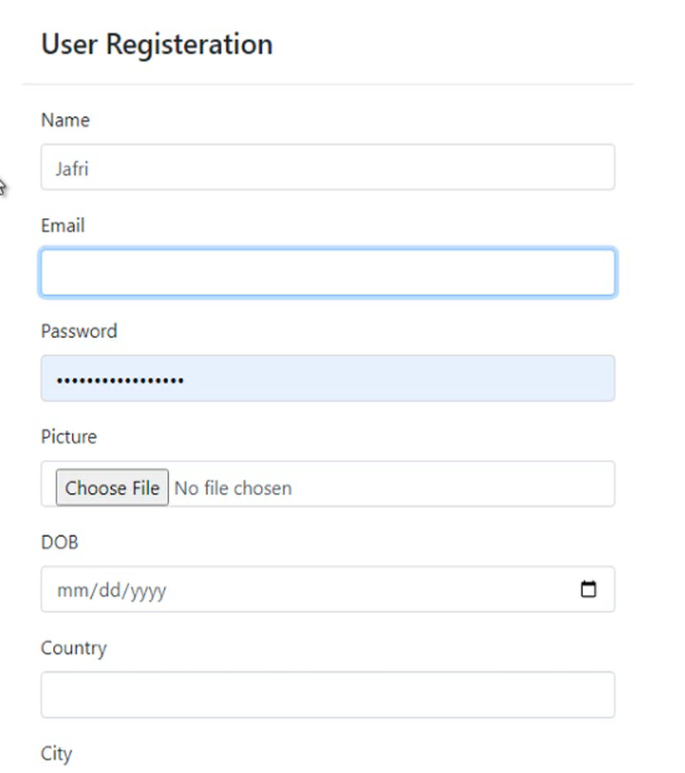
Task: Click the Picture label above Choose File
Action: coord(68,437)
